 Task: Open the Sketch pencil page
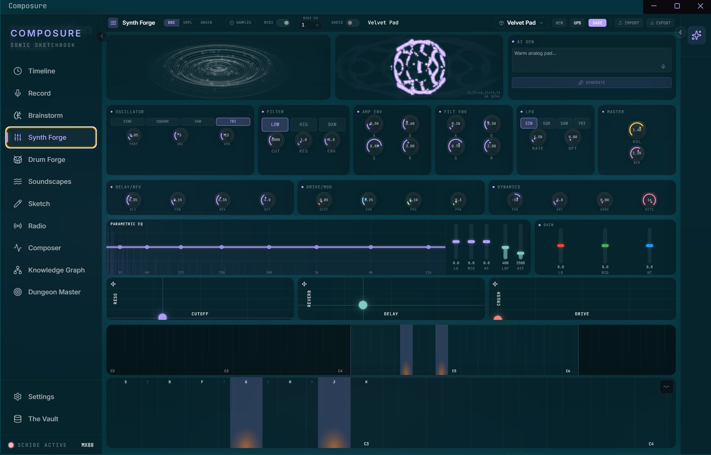coord(51,204)
